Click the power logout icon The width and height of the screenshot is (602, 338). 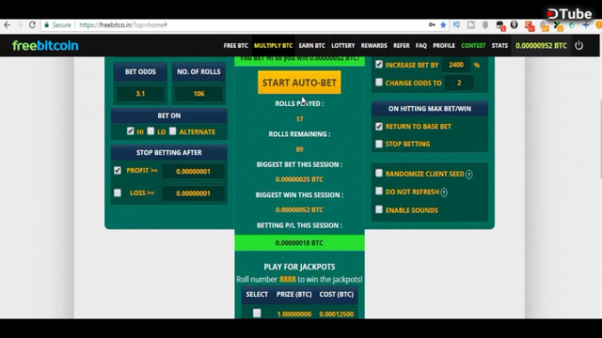point(579,45)
